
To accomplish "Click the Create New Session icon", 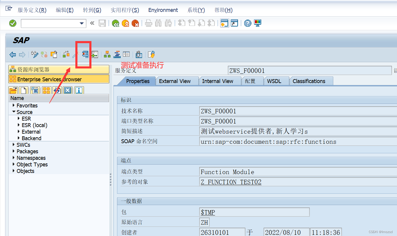I will pyautogui.click(x=225, y=23).
